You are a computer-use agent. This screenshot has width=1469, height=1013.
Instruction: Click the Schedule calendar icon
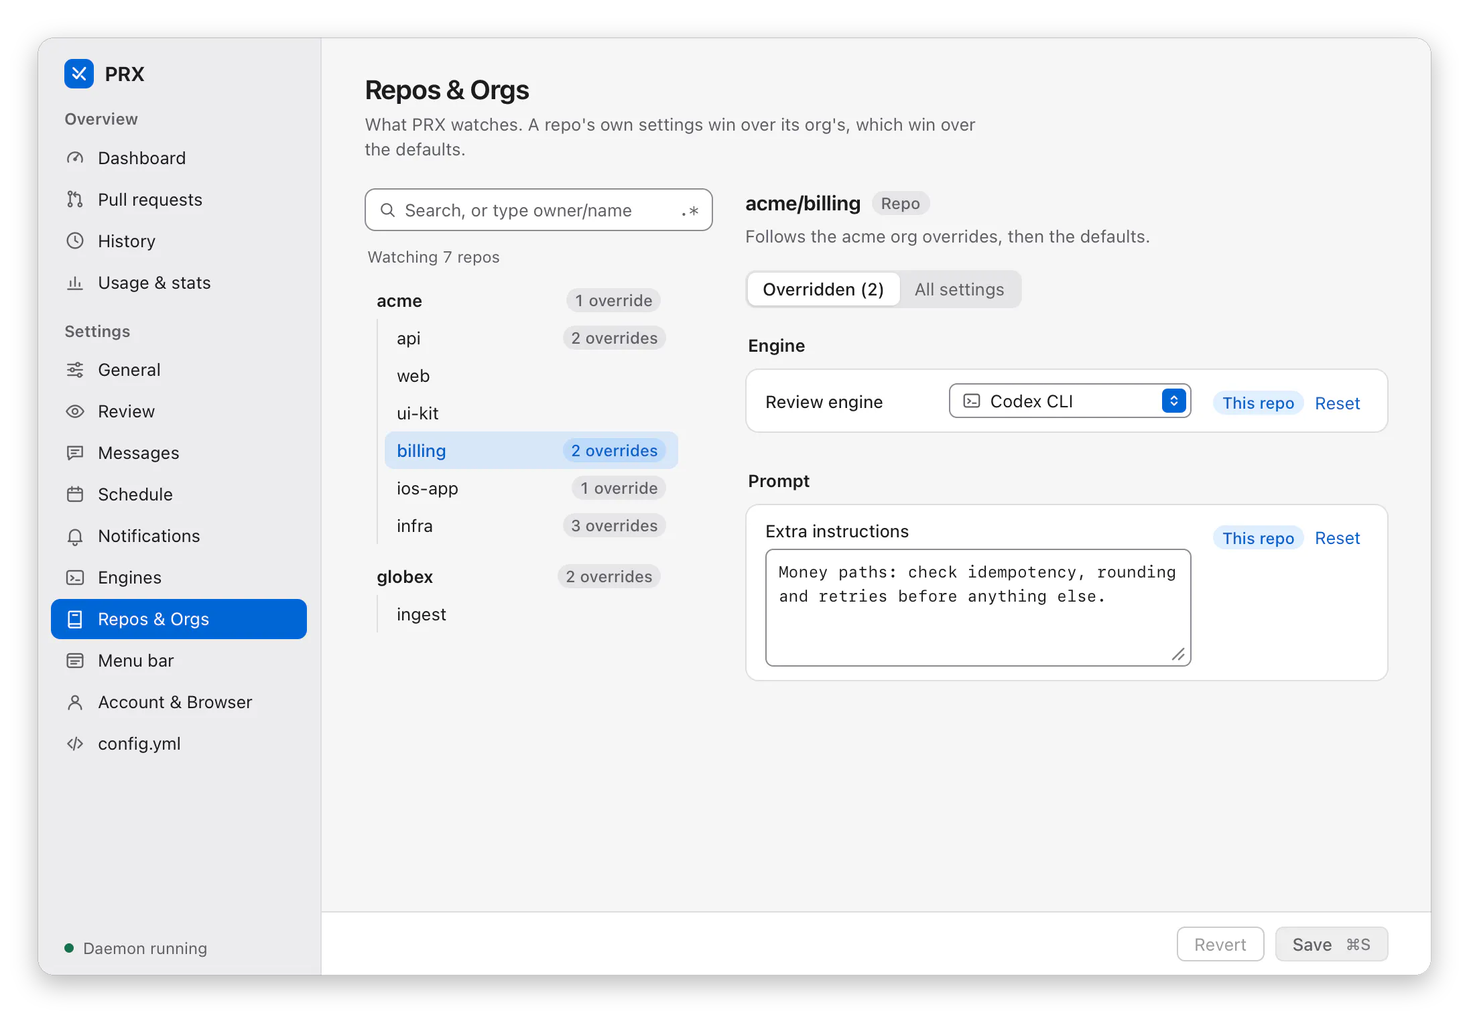[x=75, y=494]
